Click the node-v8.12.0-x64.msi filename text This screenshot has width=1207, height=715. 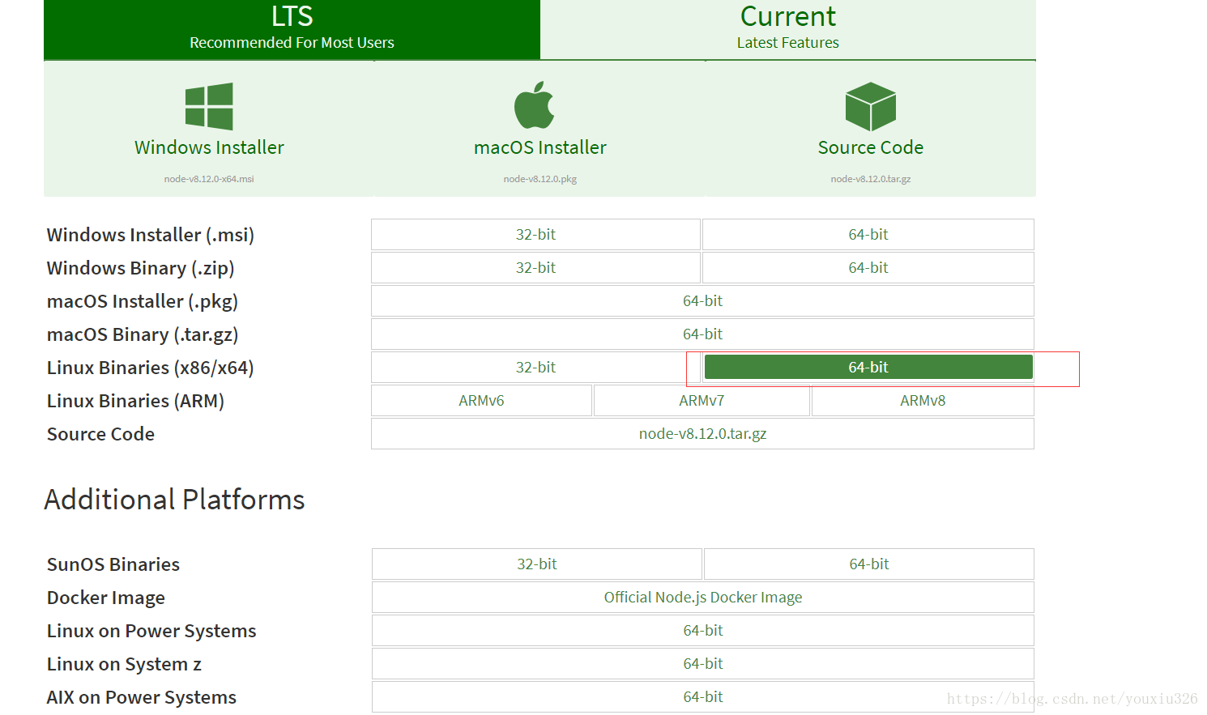209,179
